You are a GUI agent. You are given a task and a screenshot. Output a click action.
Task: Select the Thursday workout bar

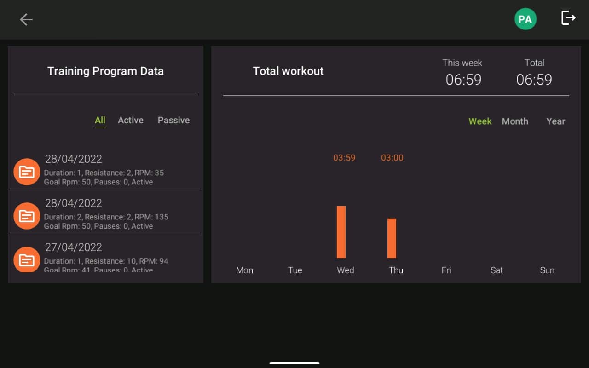point(392,238)
